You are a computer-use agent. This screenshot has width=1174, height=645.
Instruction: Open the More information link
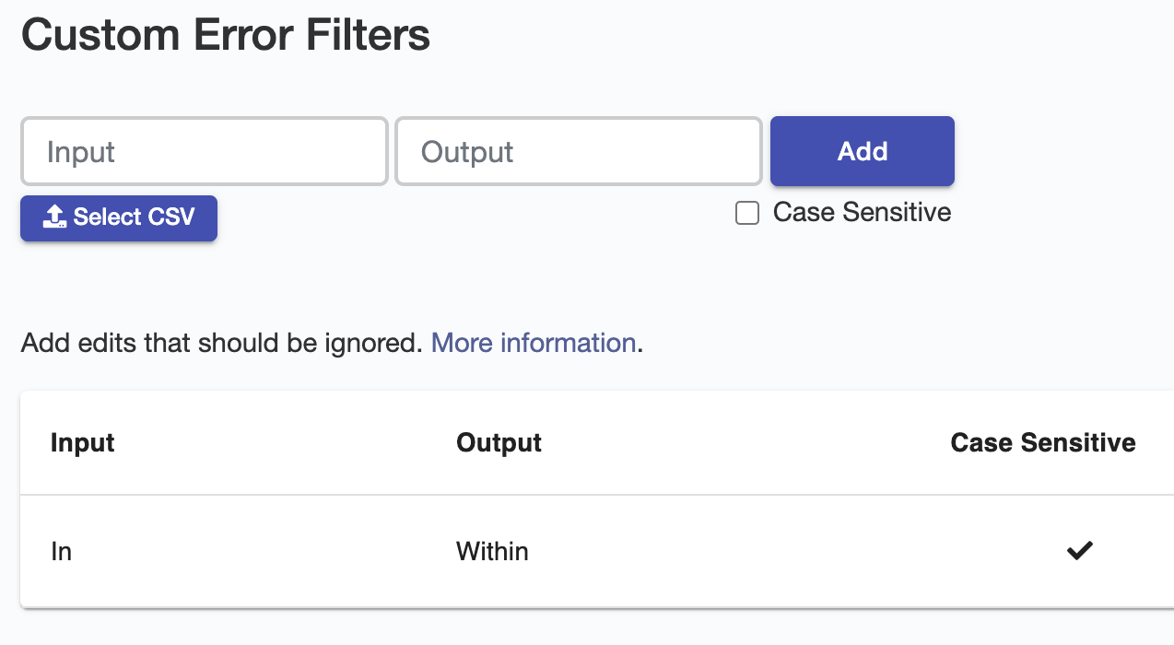534,343
